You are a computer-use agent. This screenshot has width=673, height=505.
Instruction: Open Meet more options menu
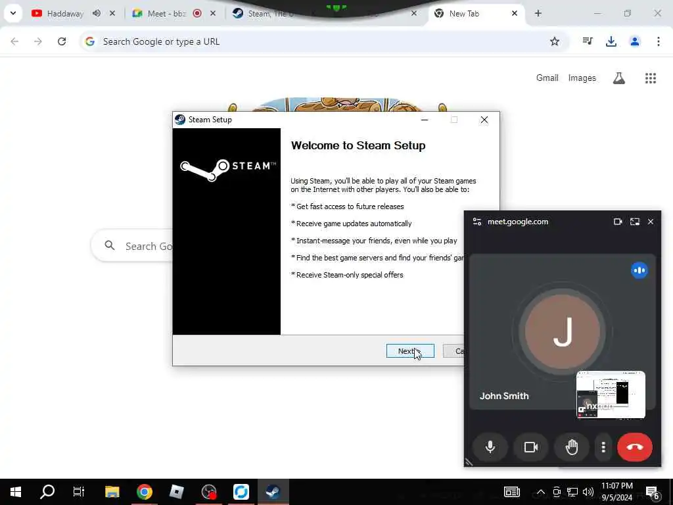tap(603, 447)
